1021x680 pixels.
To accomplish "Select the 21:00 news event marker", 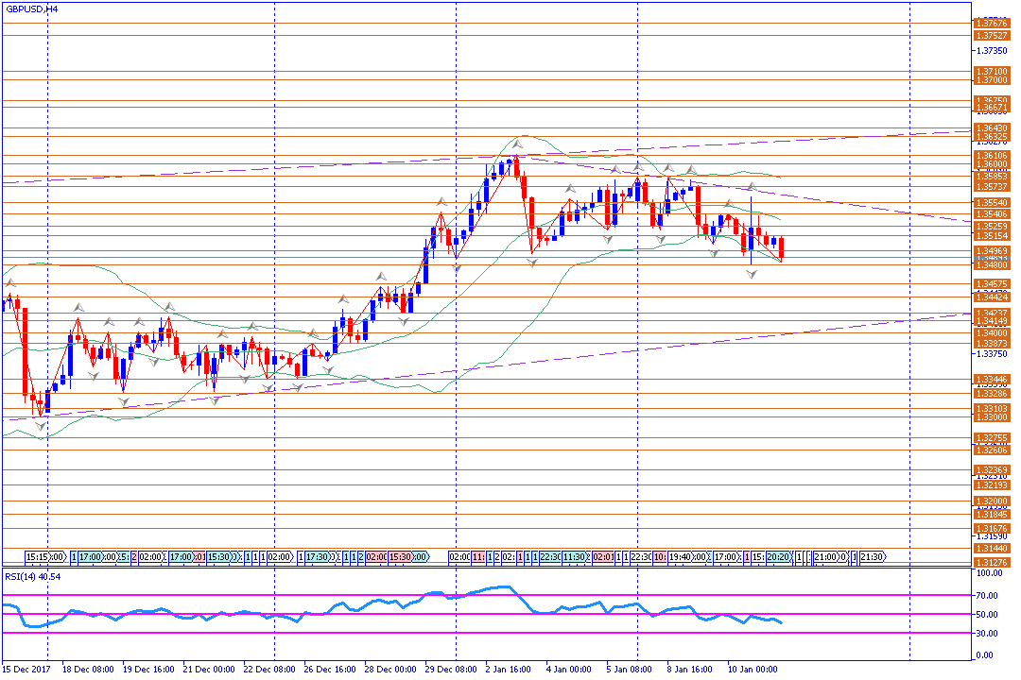I will point(825,557).
